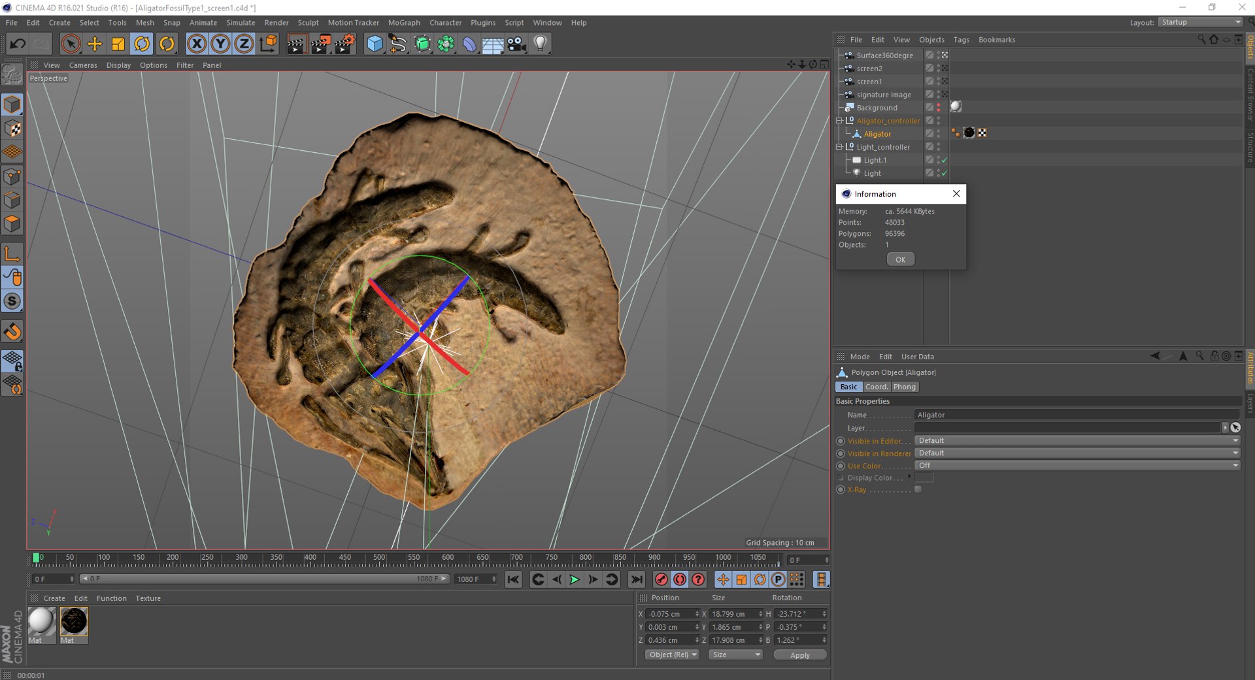The height and width of the screenshot is (680, 1255).
Task: Switch to Points mode in sidebar
Action: tap(12, 176)
